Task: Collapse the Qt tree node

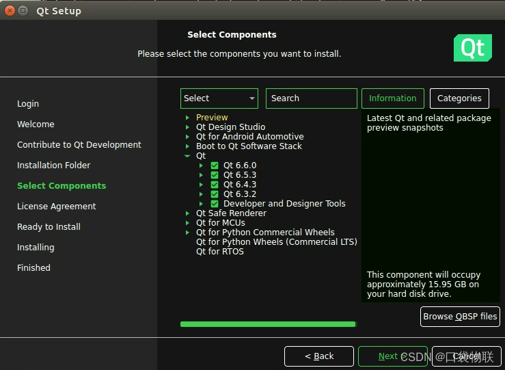Action: point(187,156)
